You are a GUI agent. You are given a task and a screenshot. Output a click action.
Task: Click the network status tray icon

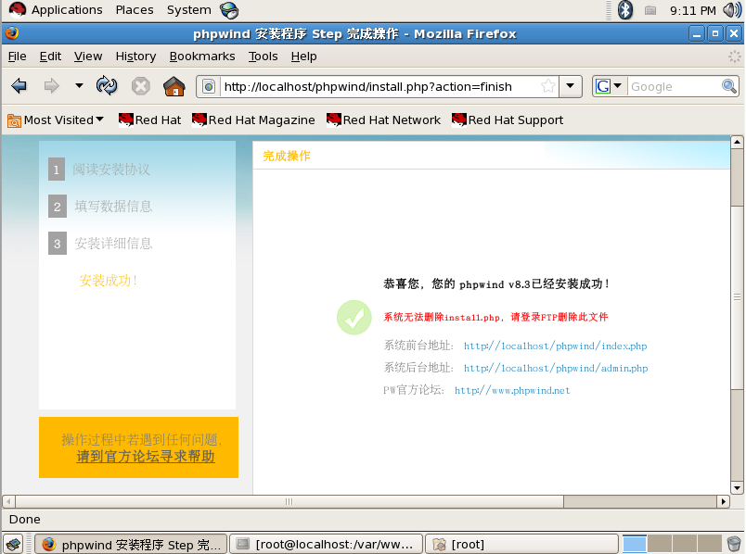point(650,10)
